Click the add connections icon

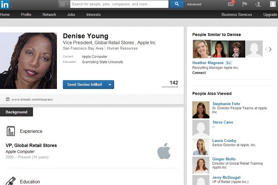258,4
